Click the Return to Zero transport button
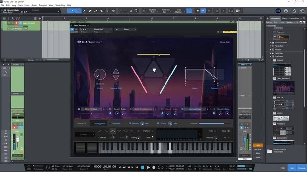Screen dimensions: 307x172 point(137,167)
